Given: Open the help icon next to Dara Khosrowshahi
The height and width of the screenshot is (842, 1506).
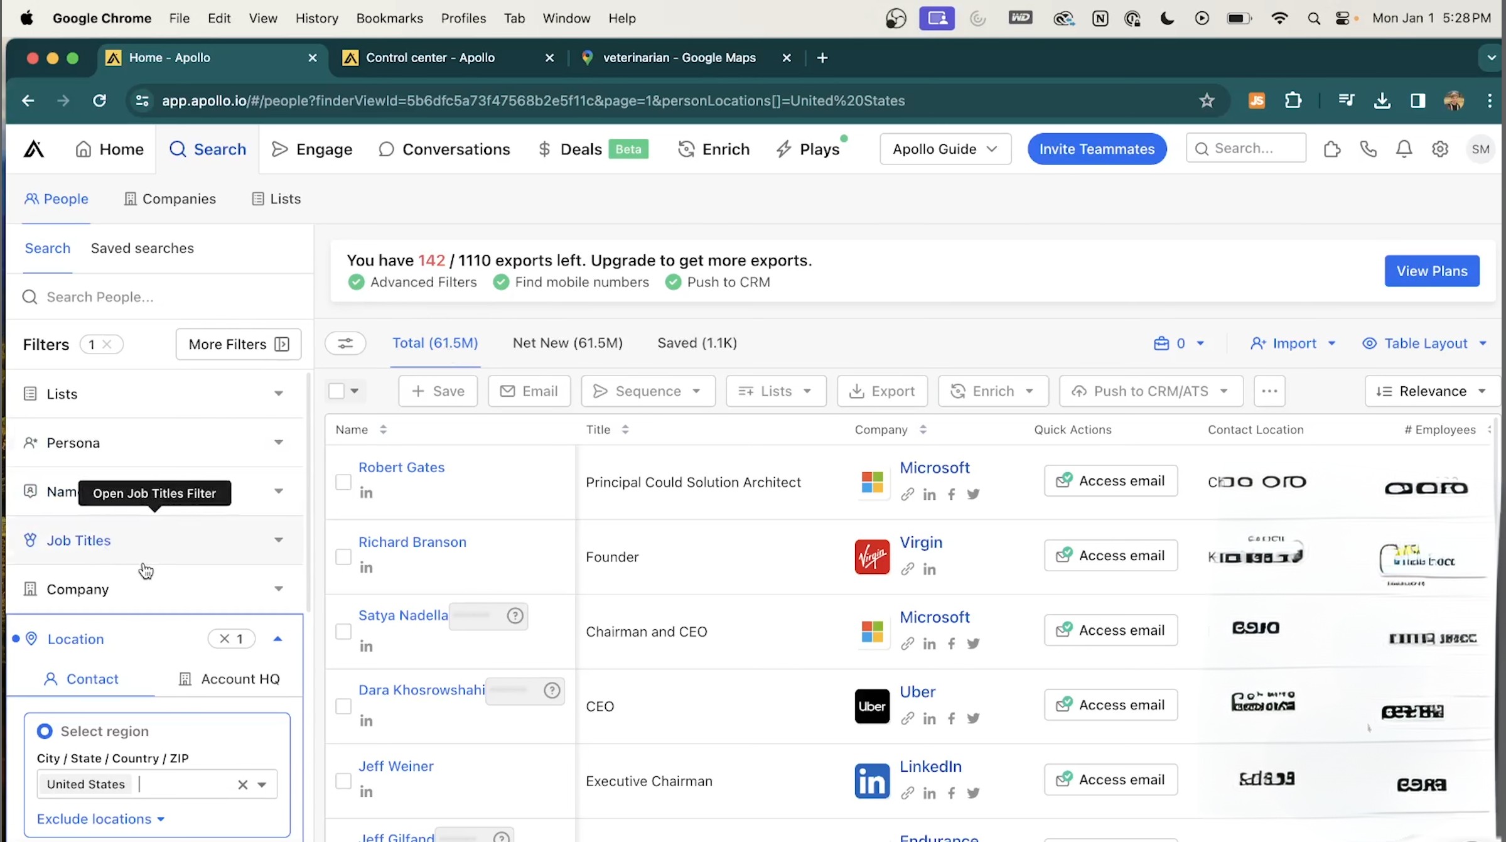Looking at the screenshot, I should click(x=552, y=691).
